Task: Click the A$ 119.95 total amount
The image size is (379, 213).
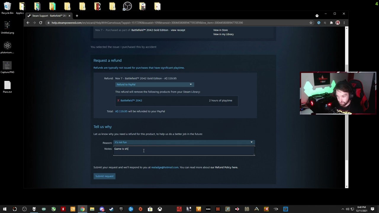Action: click(x=121, y=112)
